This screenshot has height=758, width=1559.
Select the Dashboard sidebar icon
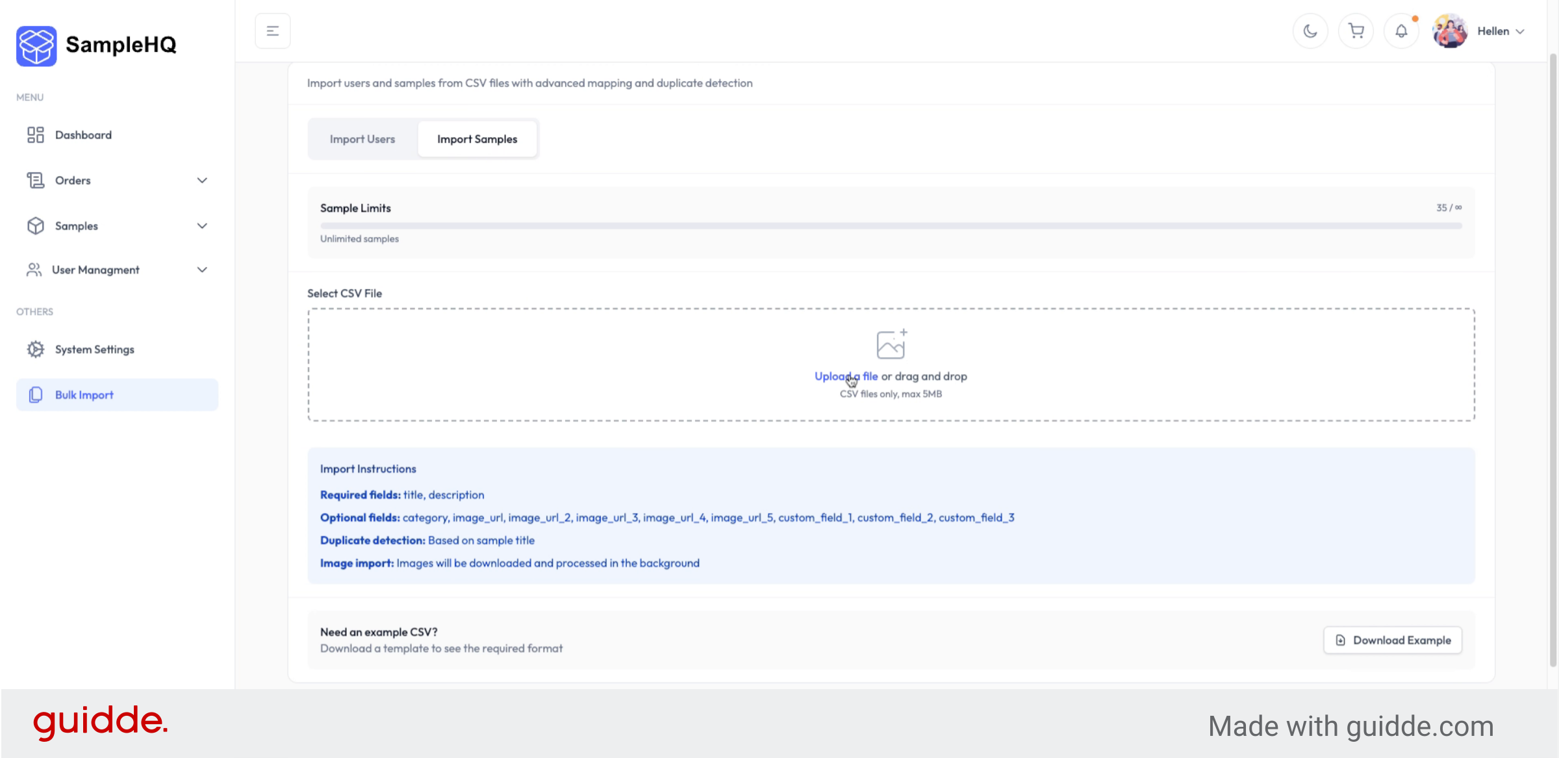36,134
